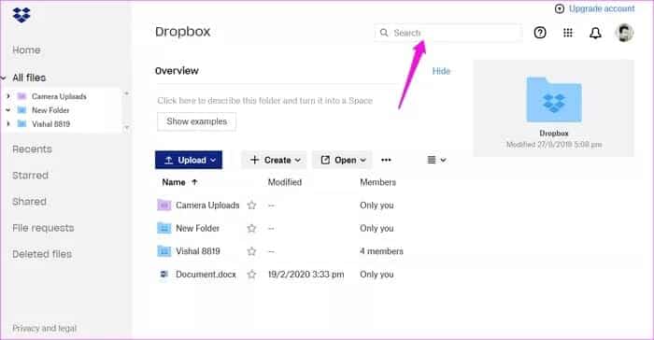Open Recents in sidebar

coord(32,149)
